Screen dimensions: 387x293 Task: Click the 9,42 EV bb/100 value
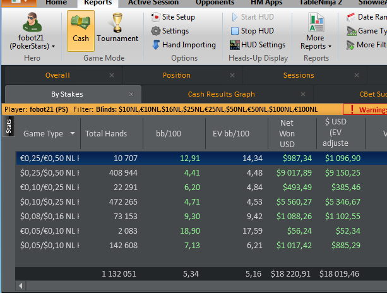(x=254, y=217)
